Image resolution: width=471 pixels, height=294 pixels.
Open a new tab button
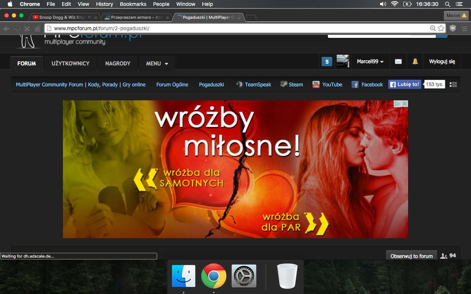tap(251, 17)
